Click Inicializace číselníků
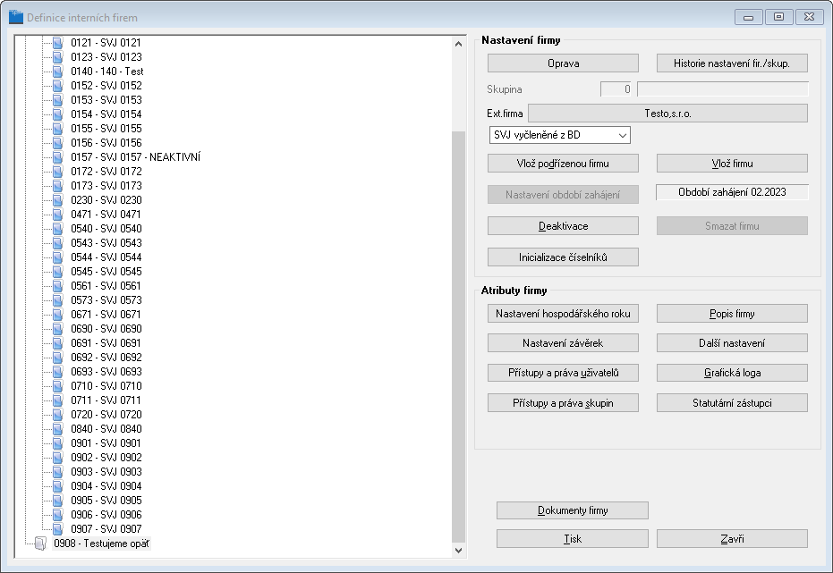This screenshot has height=573, width=833. (x=563, y=257)
